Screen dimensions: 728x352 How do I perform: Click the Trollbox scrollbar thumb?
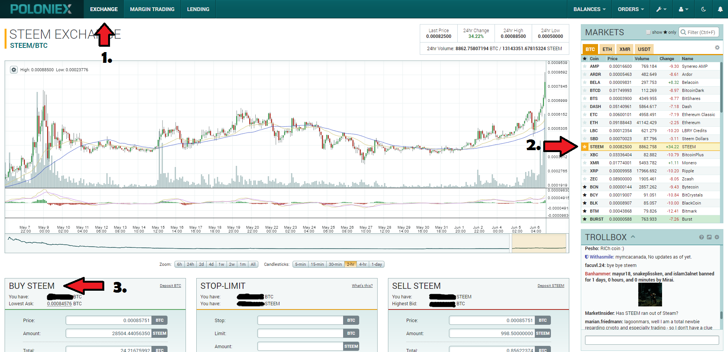721,315
